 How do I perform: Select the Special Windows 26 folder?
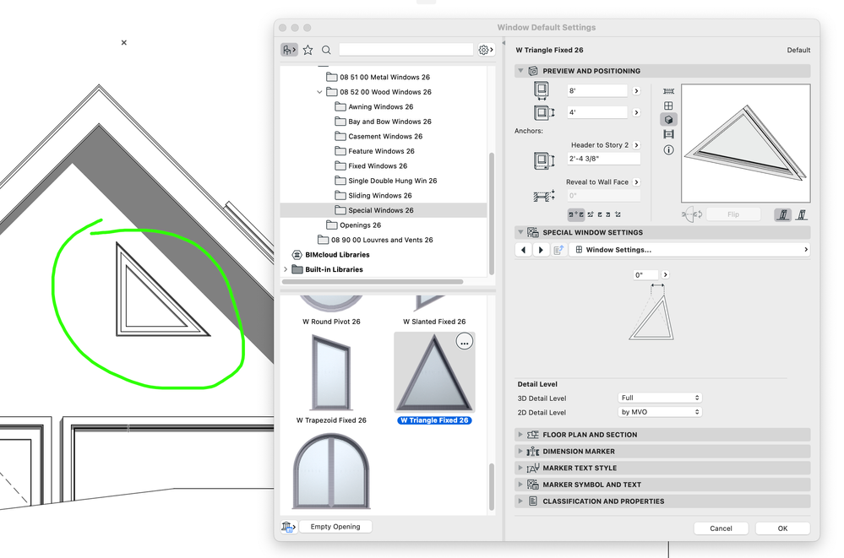[x=384, y=210]
